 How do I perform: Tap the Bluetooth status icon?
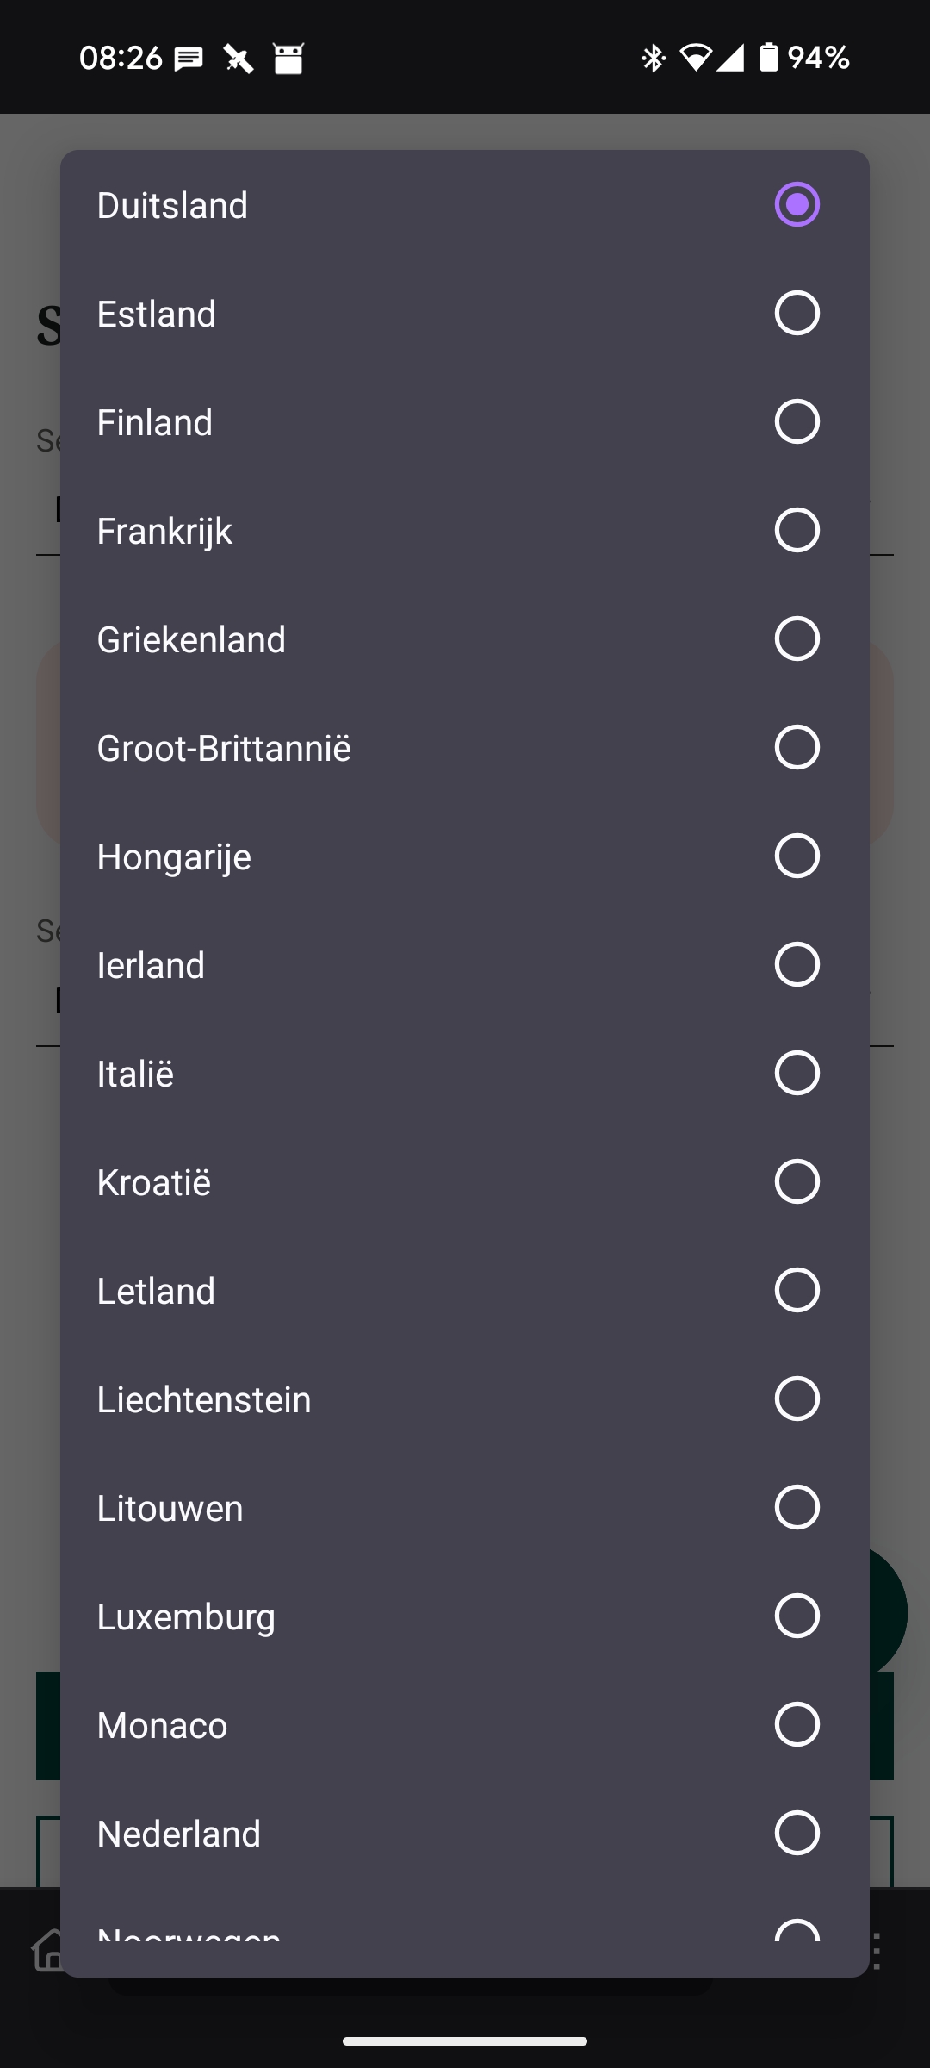pos(654,58)
